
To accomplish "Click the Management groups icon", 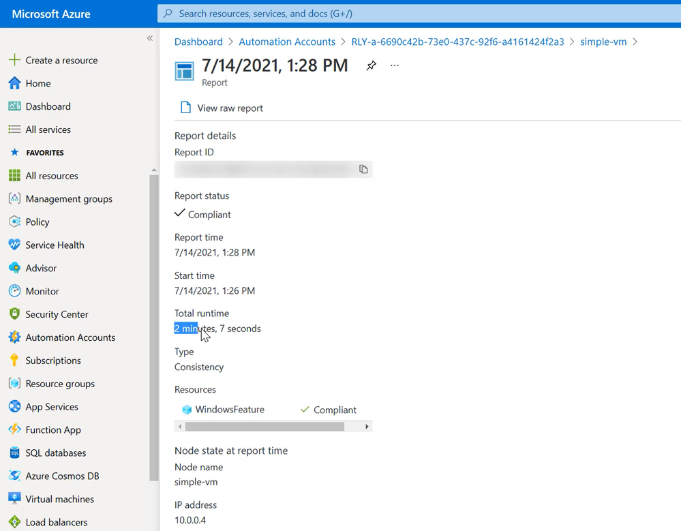I will pos(14,198).
